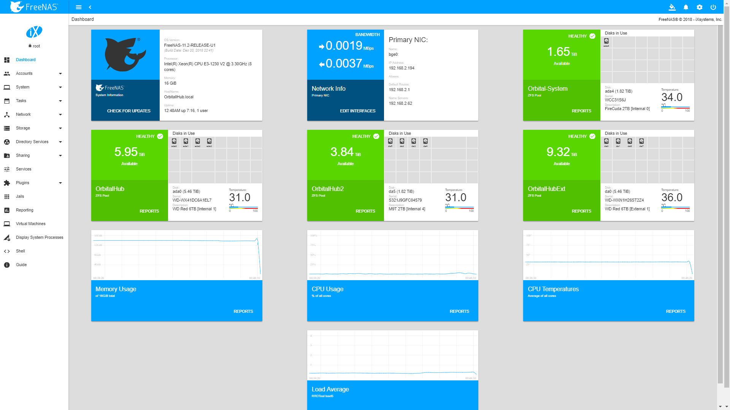Open REPORTS for Orbital-System pool
The width and height of the screenshot is (730, 410).
(581, 111)
